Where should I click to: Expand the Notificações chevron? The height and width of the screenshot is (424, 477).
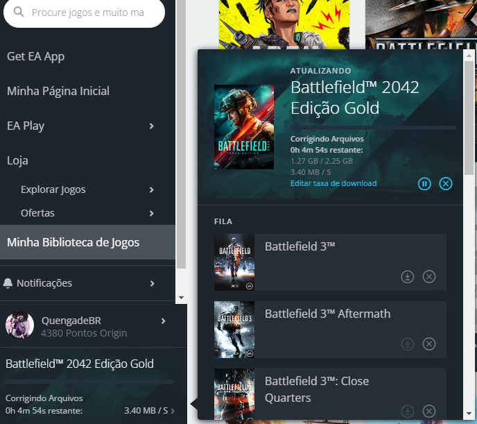pos(152,283)
